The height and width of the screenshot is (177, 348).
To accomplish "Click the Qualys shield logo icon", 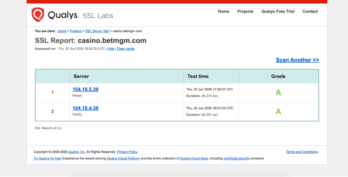I will tap(38, 15).
